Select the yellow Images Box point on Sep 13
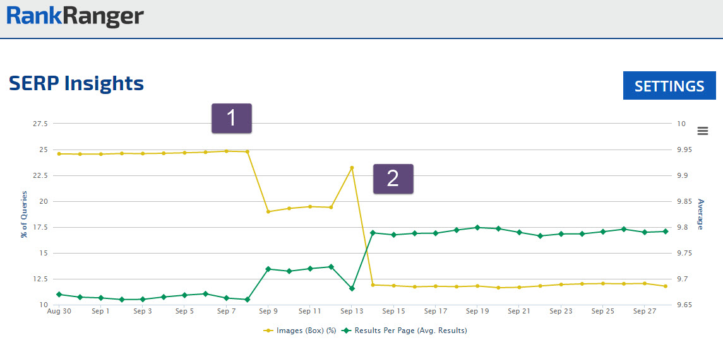Image resolution: width=723 pixels, height=340 pixels. point(352,168)
